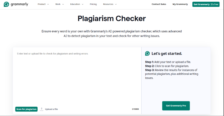The height and width of the screenshot is (116, 224).
Task: Expand the Education menu chevron
Action: point(83,4)
